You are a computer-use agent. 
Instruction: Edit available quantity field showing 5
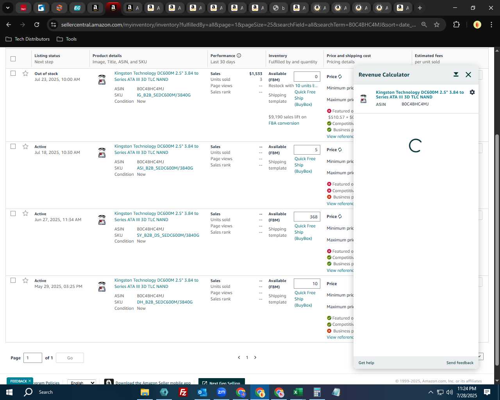[x=307, y=150]
